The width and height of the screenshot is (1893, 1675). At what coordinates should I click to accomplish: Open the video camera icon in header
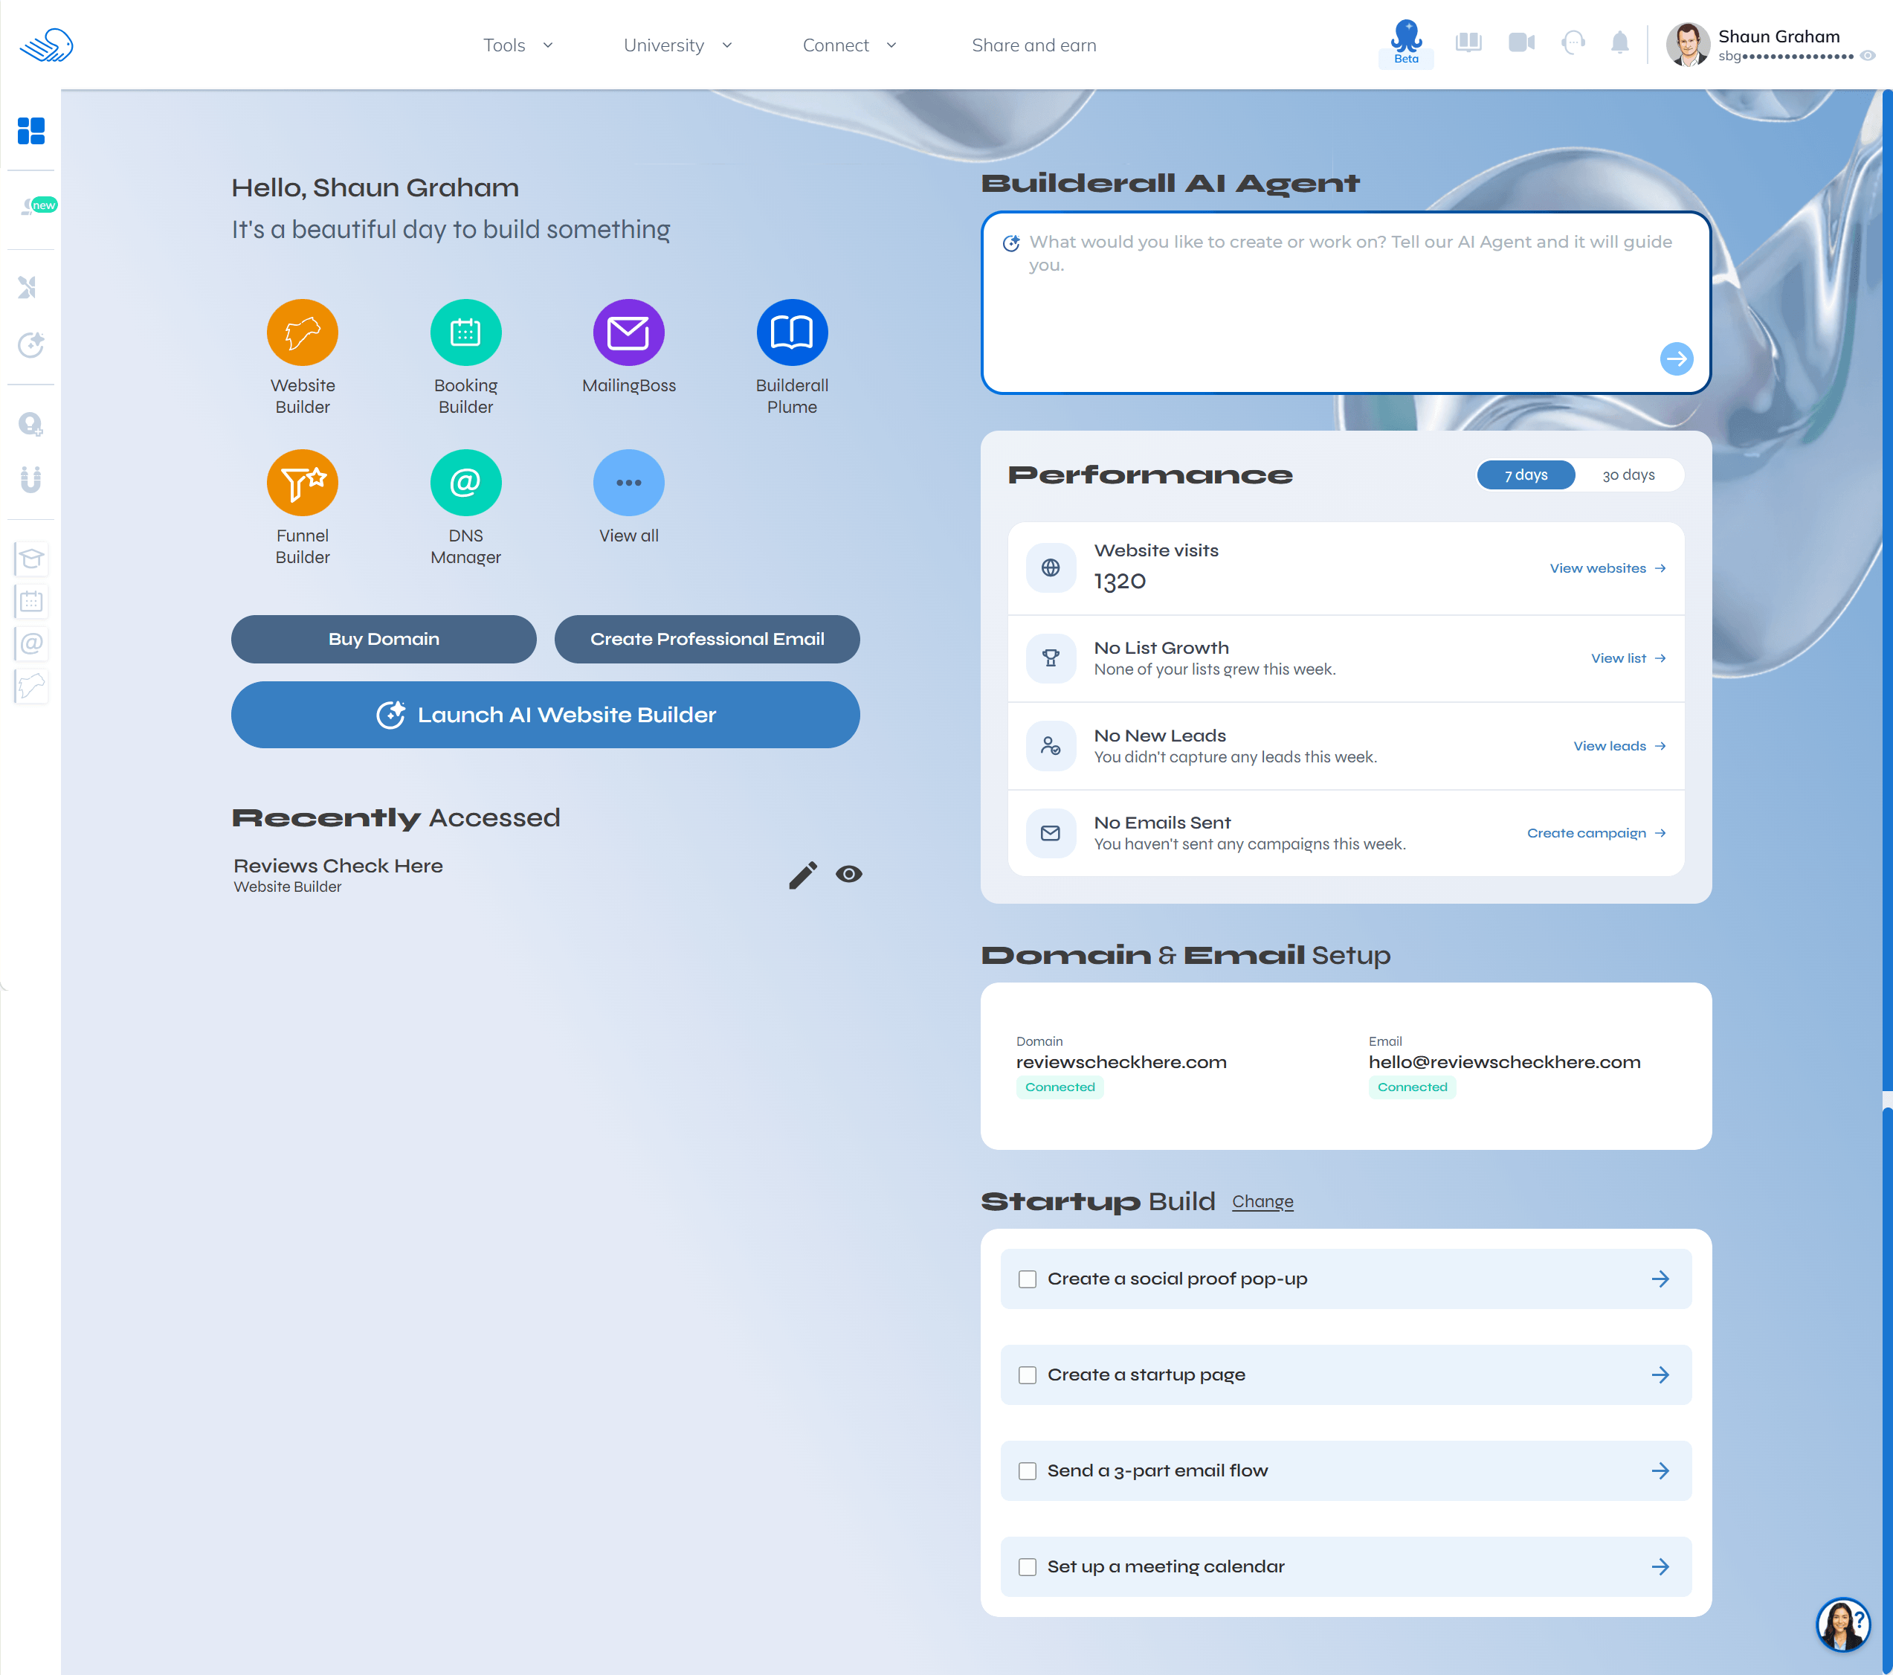(1522, 42)
